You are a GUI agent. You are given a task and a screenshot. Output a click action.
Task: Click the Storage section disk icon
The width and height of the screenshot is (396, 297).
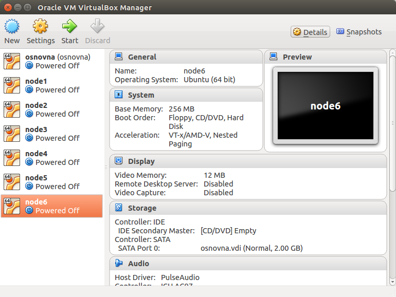(119, 208)
